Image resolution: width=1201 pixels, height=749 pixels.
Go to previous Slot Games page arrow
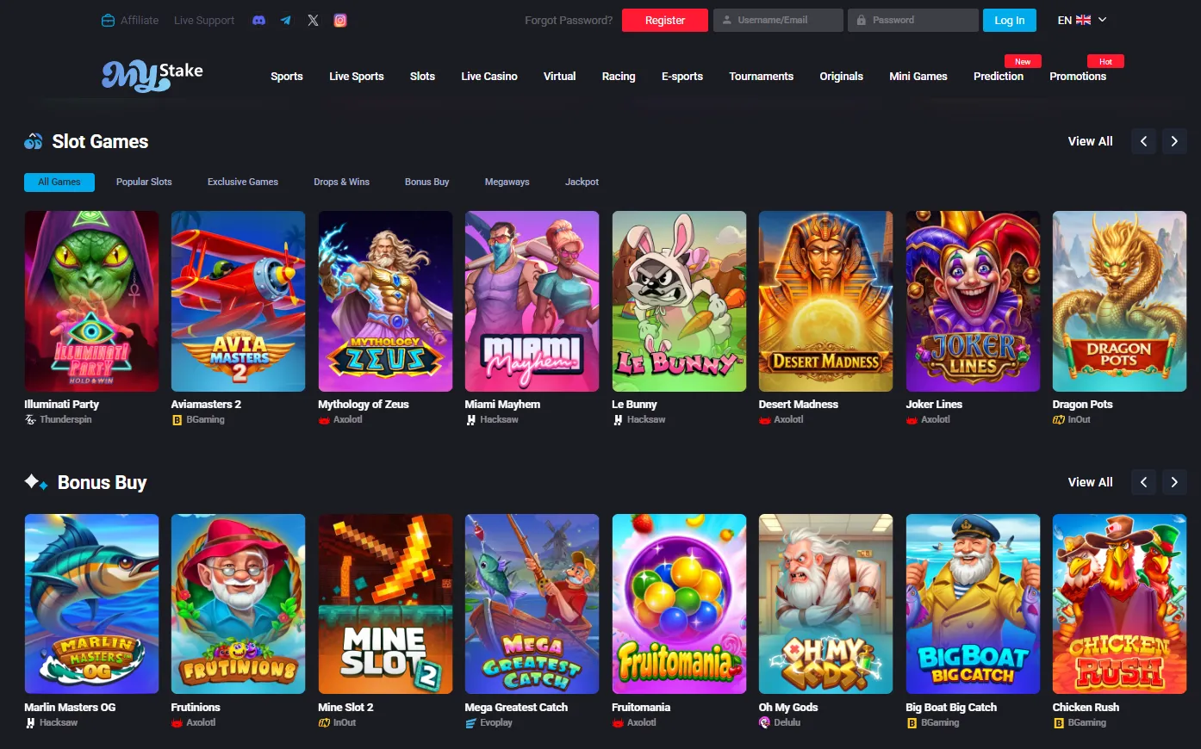(x=1143, y=141)
